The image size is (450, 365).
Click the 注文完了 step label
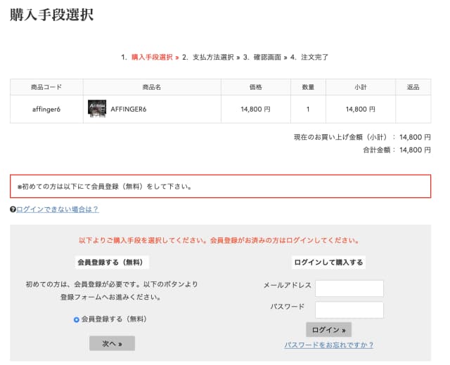(x=314, y=58)
